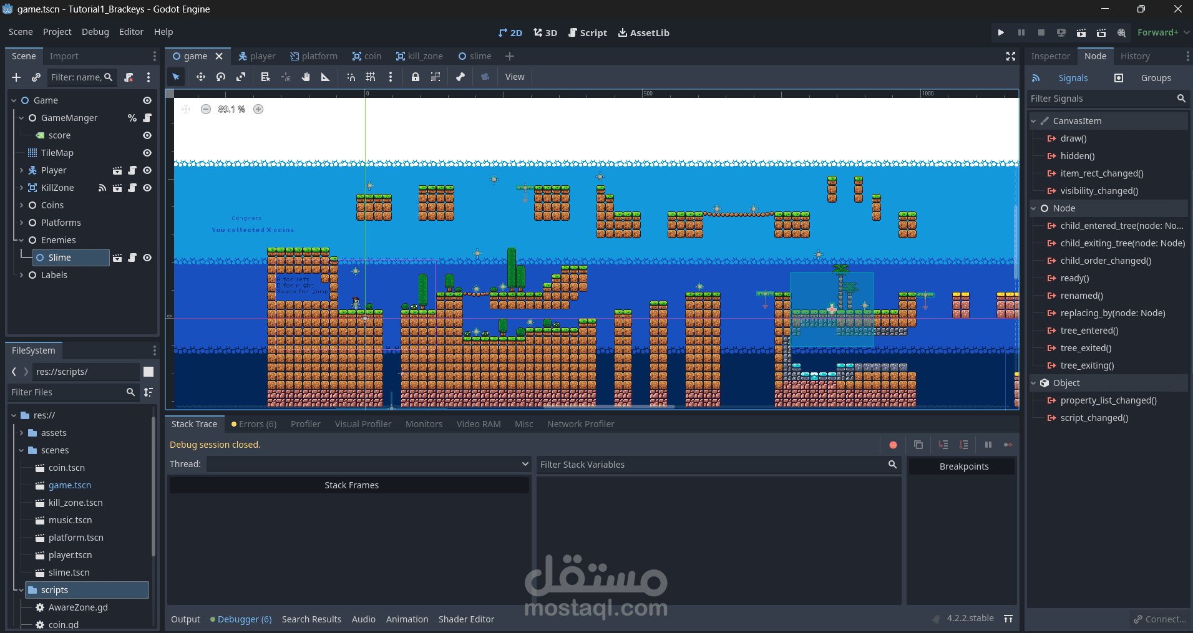Select the Ruler Mode tool
The image size is (1193, 633).
click(x=325, y=77)
